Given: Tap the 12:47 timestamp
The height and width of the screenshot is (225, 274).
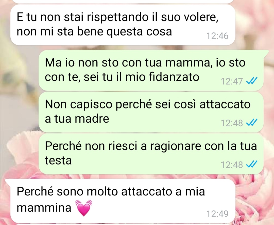Looking at the screenshot, I should tap(232, 81).
